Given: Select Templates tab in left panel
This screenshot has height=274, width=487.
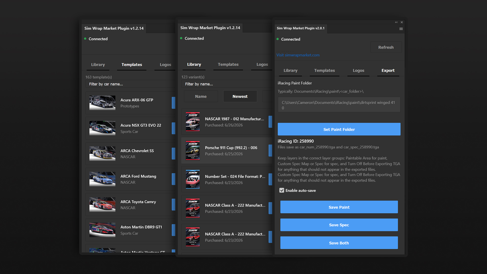Looking at the screenshot, I should coord(132,65).
